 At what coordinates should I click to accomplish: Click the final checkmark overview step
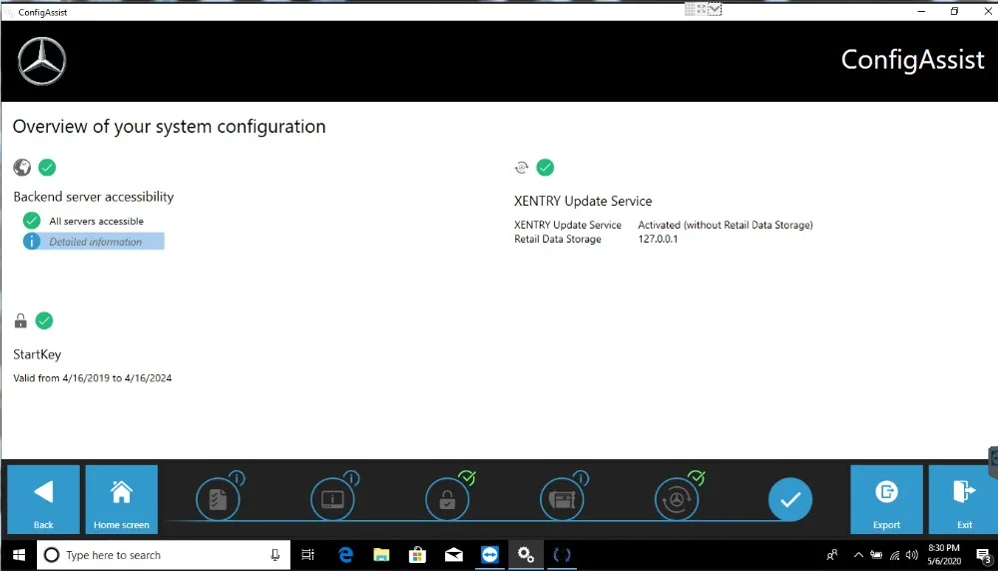pyautogui.click(x=789, y=499)
